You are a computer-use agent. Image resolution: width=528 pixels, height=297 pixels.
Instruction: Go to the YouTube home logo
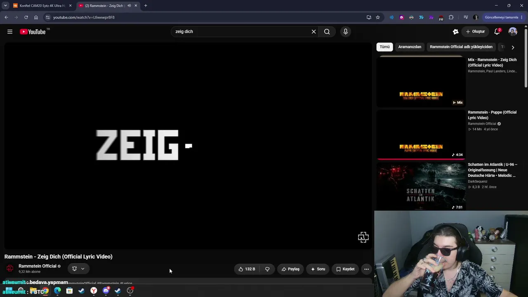coord(33,32)
